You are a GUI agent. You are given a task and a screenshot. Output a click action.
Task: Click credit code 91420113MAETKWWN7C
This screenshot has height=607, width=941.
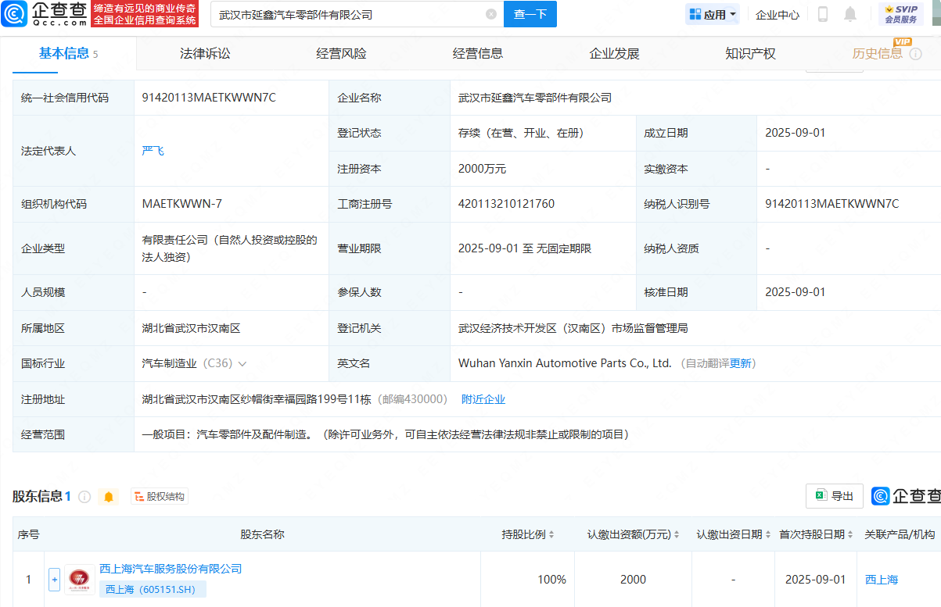209,98
